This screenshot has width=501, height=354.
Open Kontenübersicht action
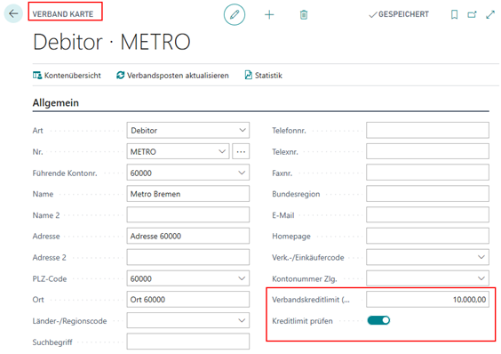point(67,76)
